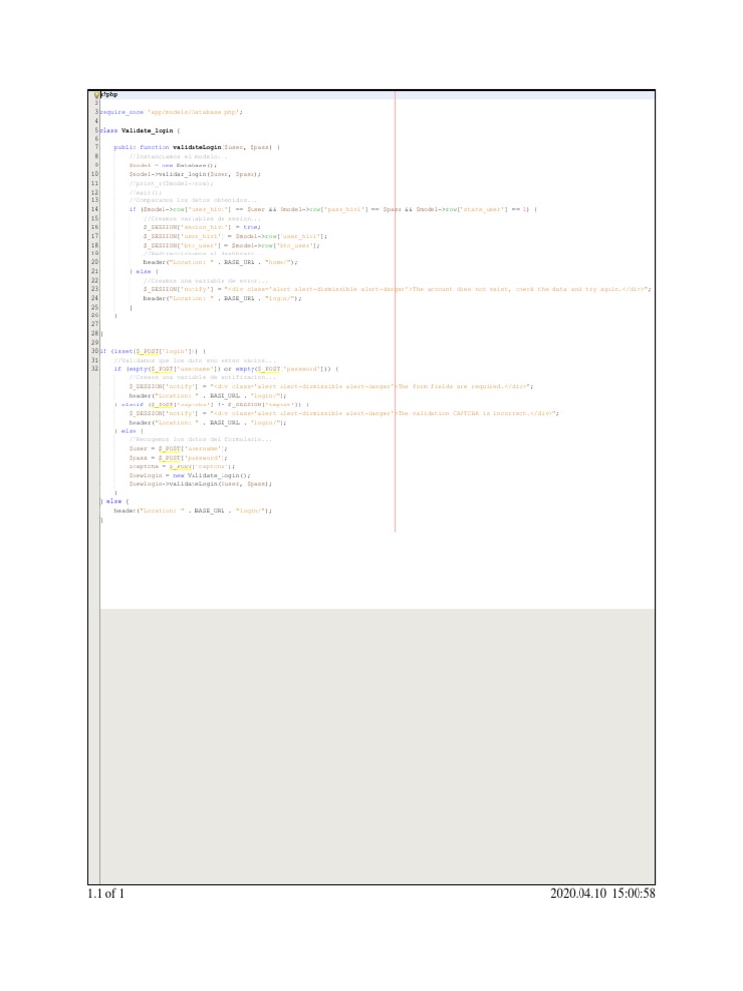The width and height of the screenshot is (743, 991).
Task: Click the $user = $_POST['username'] line
Action: point(178,449)
